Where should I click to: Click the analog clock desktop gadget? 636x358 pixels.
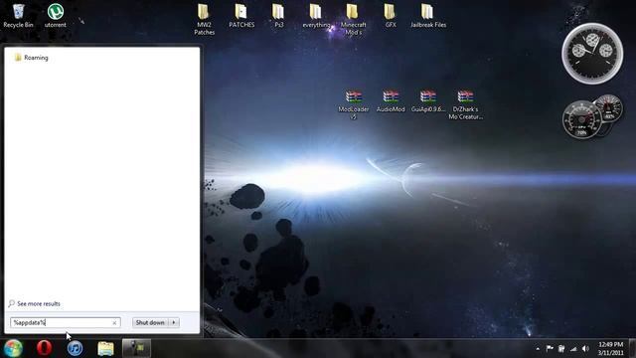pyautogui.click(x=592, y=54)
